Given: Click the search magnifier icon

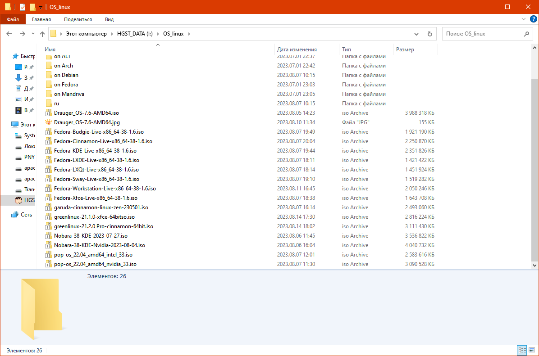Looking at the screenshot, I should pyautogui.click(x=526, y=34).
